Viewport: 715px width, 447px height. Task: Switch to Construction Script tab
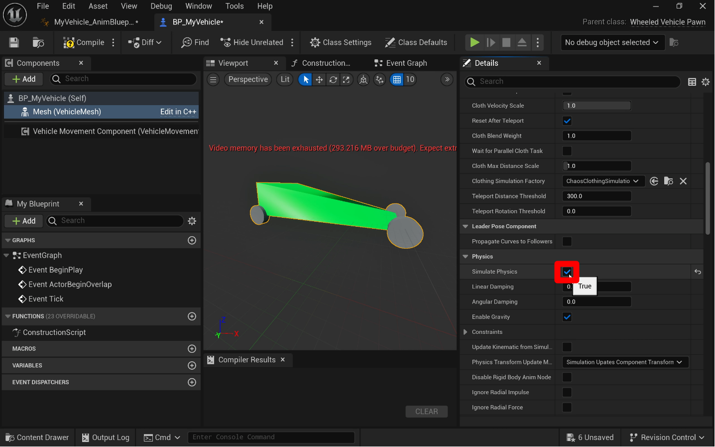[x=321, y=63]
